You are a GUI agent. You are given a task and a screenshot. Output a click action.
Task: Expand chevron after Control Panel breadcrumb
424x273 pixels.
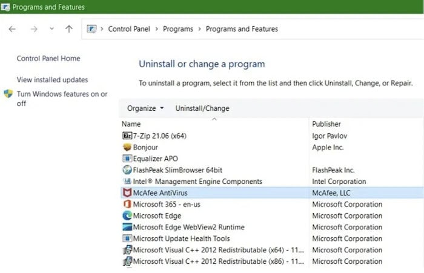tap(156, 28)
